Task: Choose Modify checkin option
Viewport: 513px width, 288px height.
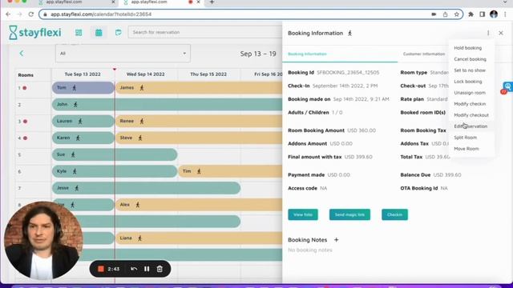Action: click(470, 104)
